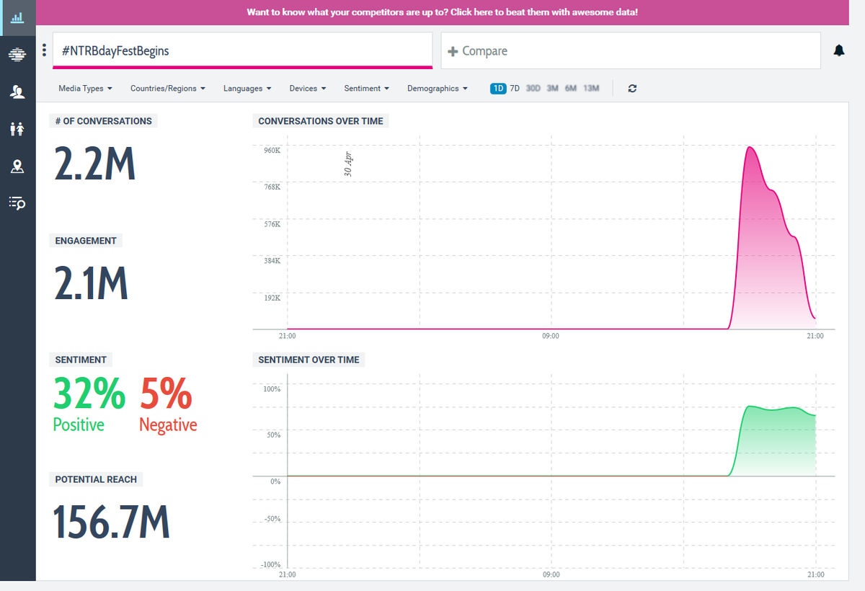This screenshot has width=865, height=591.
Task: Click the 960K axis label
Action: [x=272, y=150]
